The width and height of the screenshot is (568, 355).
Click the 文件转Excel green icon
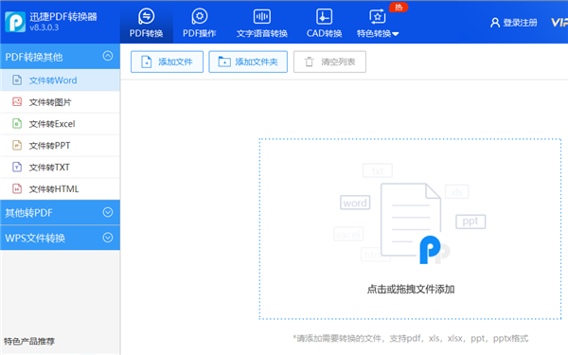(17, 123)
